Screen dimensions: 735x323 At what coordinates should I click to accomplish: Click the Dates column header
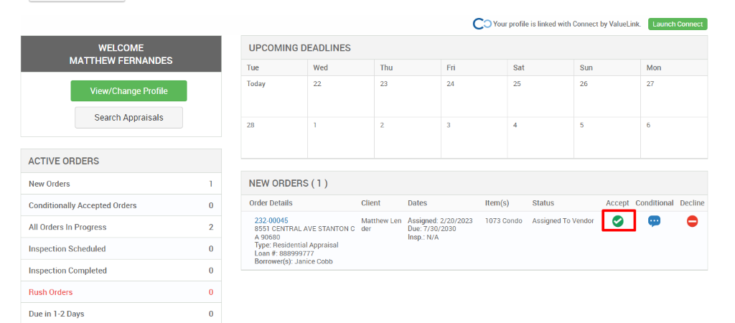[x=417, y=203]
